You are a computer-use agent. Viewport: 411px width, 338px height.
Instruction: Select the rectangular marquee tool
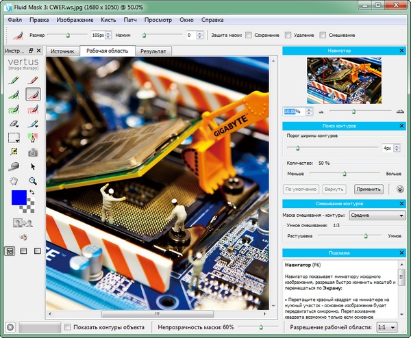coord(14,138)
